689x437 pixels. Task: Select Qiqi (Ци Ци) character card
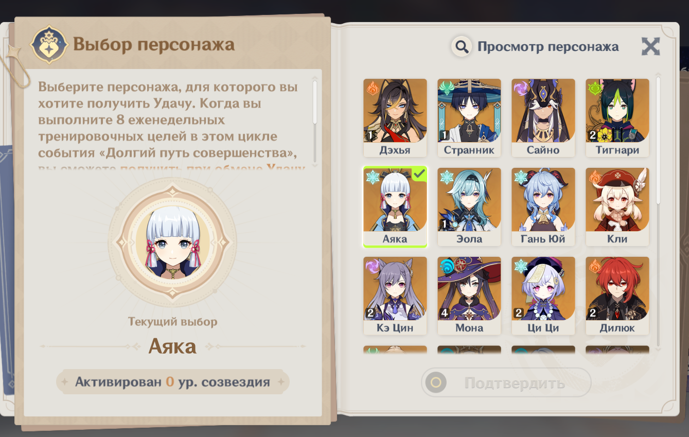tap(543, 296)
